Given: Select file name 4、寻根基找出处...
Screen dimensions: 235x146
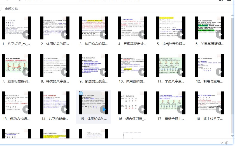Looking at the screenshot, I should click(x=132, y=44).
